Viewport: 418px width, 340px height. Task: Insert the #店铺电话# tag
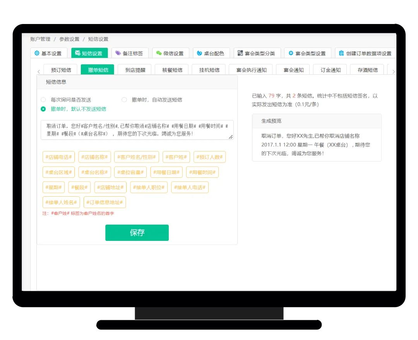tap(58, 157)
